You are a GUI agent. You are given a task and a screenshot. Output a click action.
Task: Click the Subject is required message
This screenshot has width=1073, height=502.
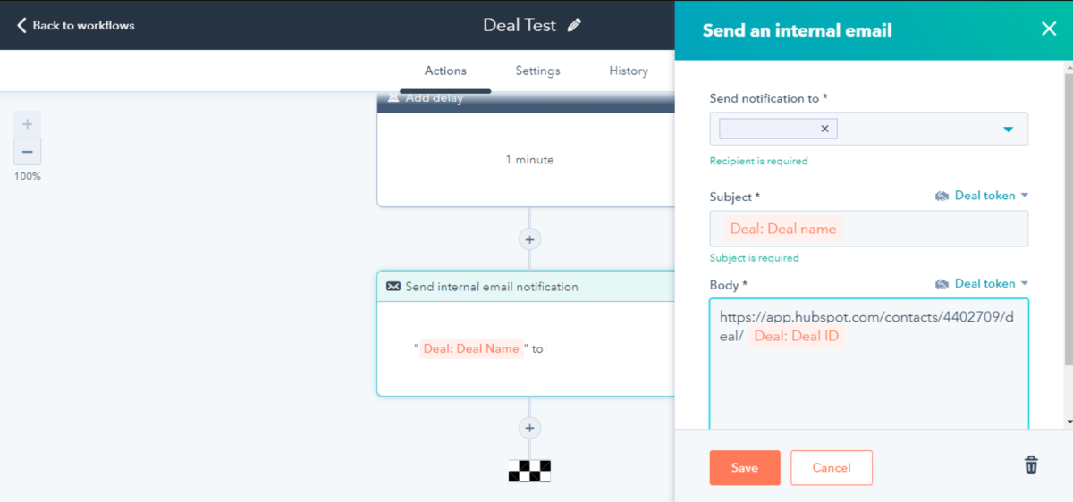[755, 257]
